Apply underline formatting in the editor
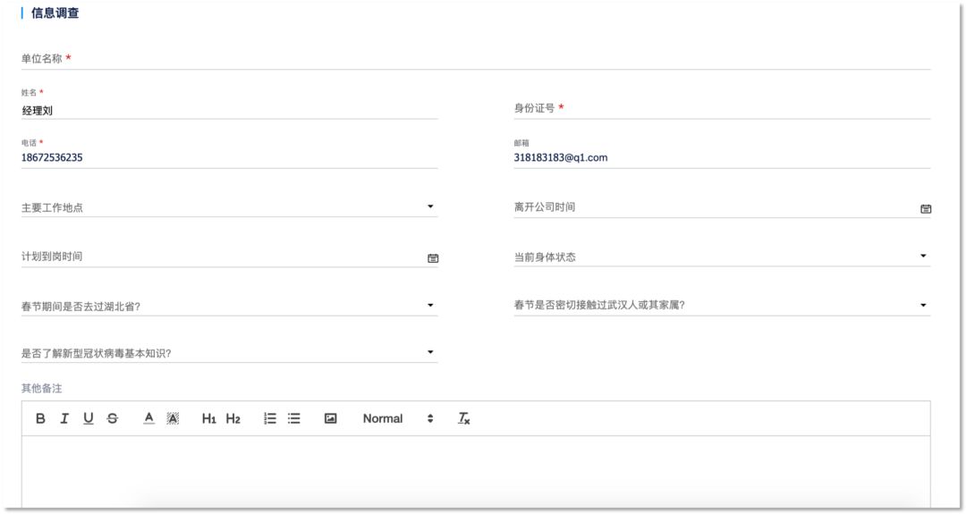The width and height of the screenshot is (966, 514). coord(89,418)
